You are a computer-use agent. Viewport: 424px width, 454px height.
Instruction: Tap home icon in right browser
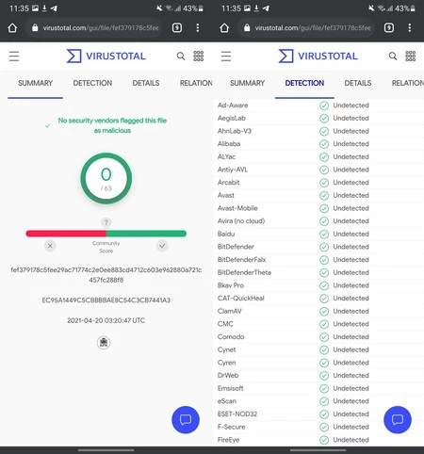224,28
